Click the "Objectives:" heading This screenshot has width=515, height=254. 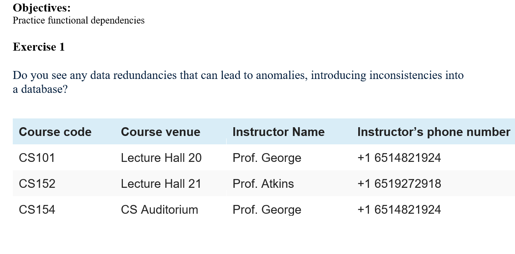point(41,8)
